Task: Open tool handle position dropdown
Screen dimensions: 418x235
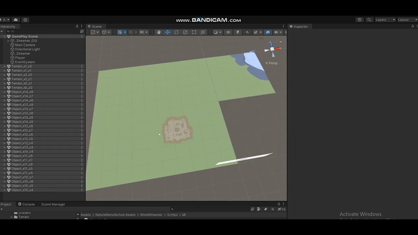Action: click(95, 32)
